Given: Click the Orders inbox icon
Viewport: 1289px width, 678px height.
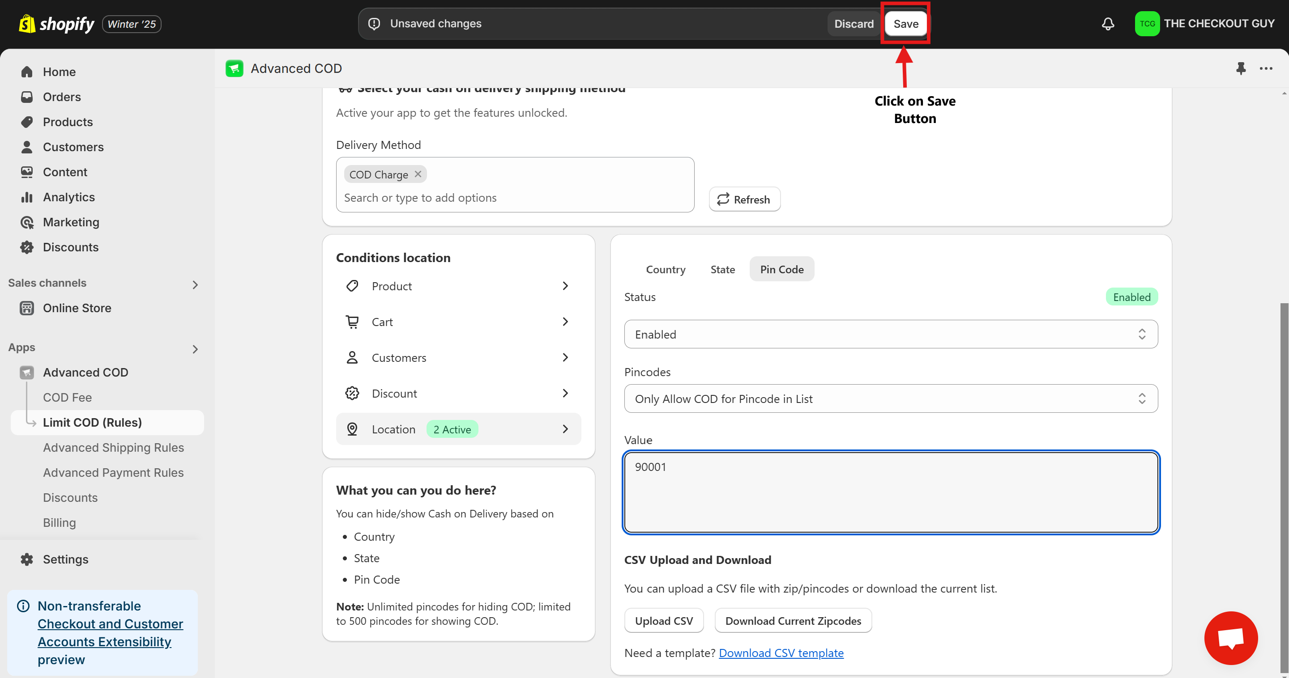Looking at the screenshot, I should (x=27, y=97).
